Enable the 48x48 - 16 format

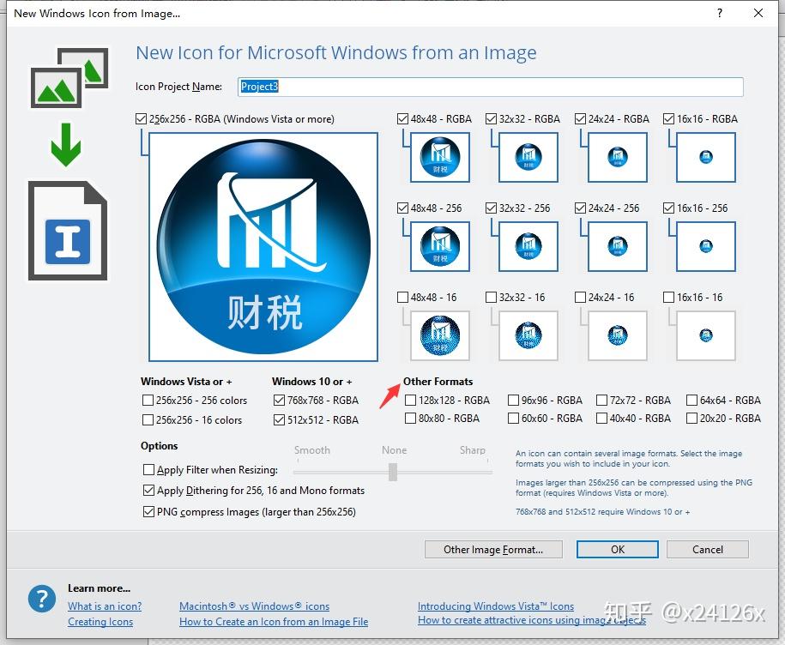pyautogui.click(x=402, y=298)
